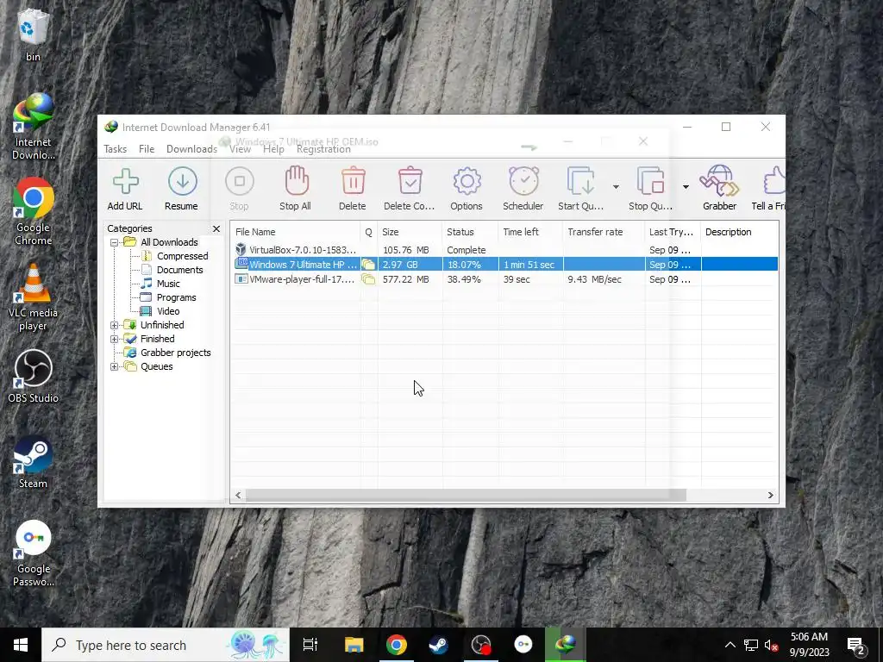Open Internet Download Manager desktop shortcut
The width and height of the screenshot is (883, 662).
[33, 127]
